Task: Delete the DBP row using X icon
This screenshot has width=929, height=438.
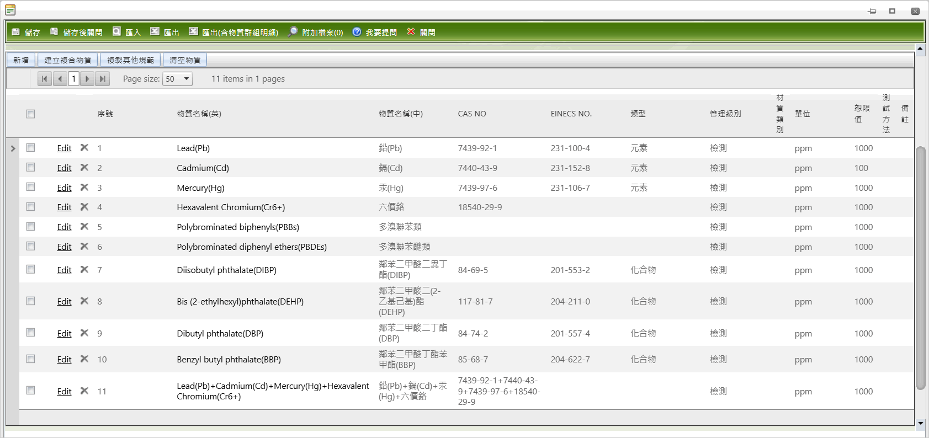Action: (x=84, y=333)
